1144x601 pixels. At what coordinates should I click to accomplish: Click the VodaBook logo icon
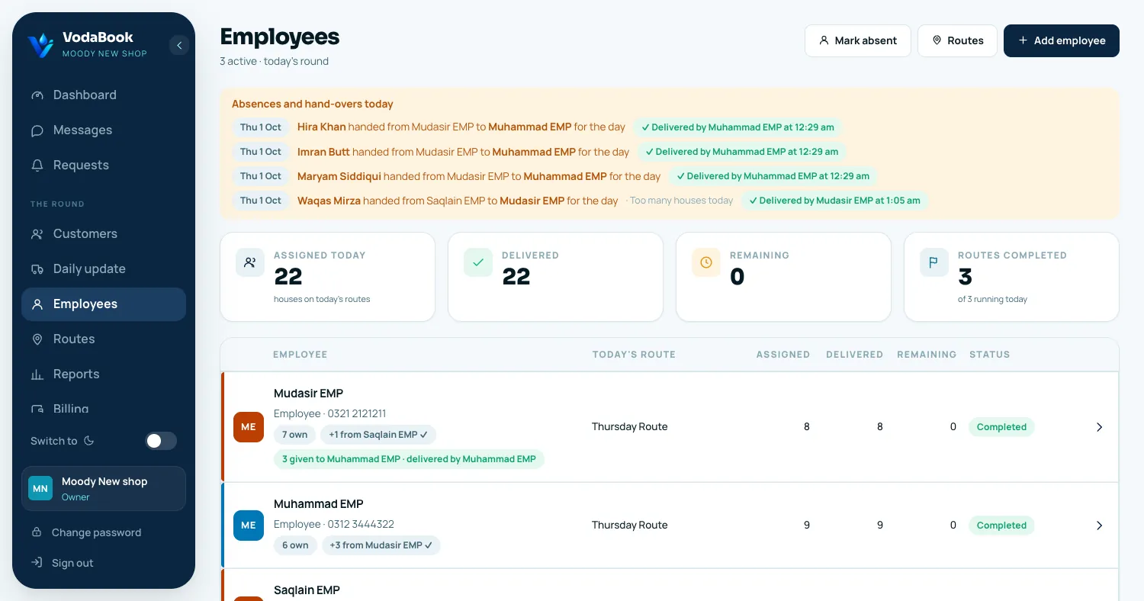click(40, 45)
